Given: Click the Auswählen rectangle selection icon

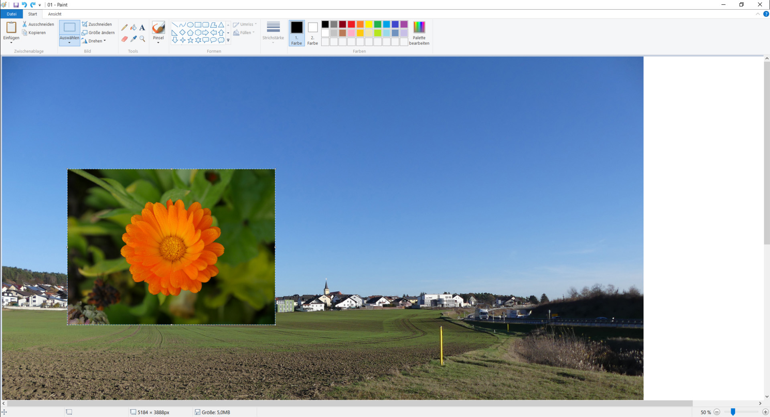Looking at the screenshot, I should 69,27.
